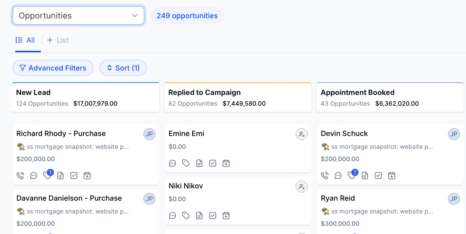Open task icon on Niki Nikov card
Image resolution: width=466 pixels, height=234 pixels.
[x=213, y=216]
